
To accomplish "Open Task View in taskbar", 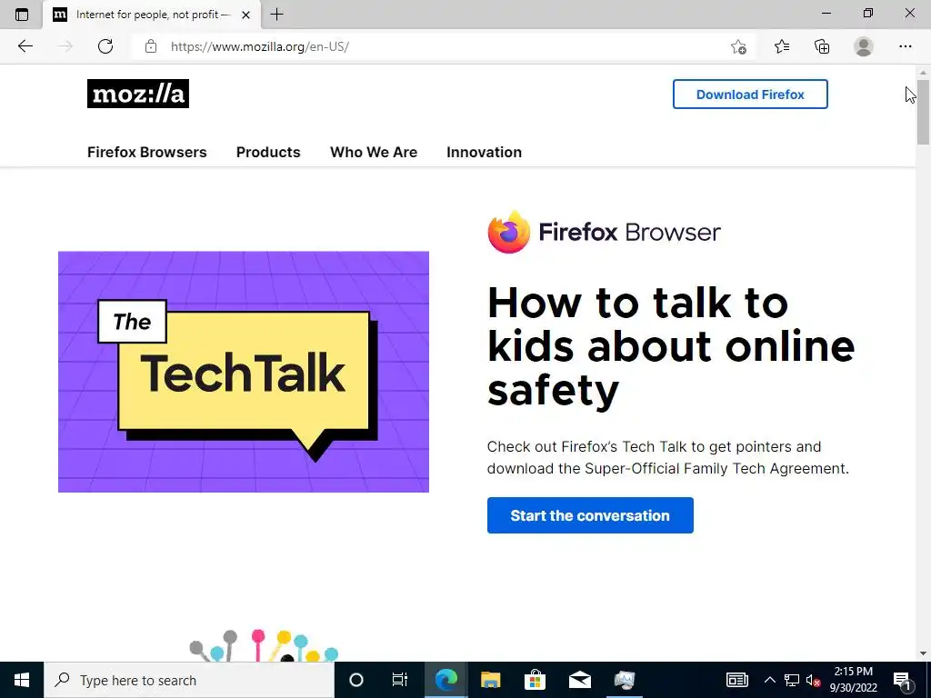I will (400, 680).
